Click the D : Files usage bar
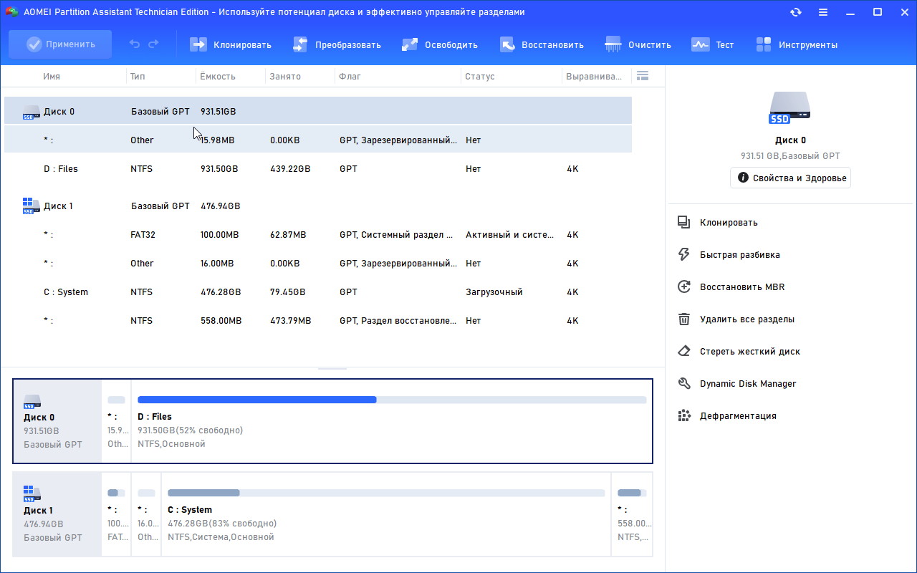 tap(392, 400)
